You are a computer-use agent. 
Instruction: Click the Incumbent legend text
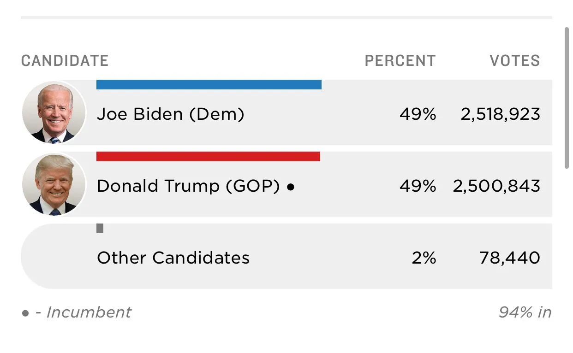(x=89, y=312)
